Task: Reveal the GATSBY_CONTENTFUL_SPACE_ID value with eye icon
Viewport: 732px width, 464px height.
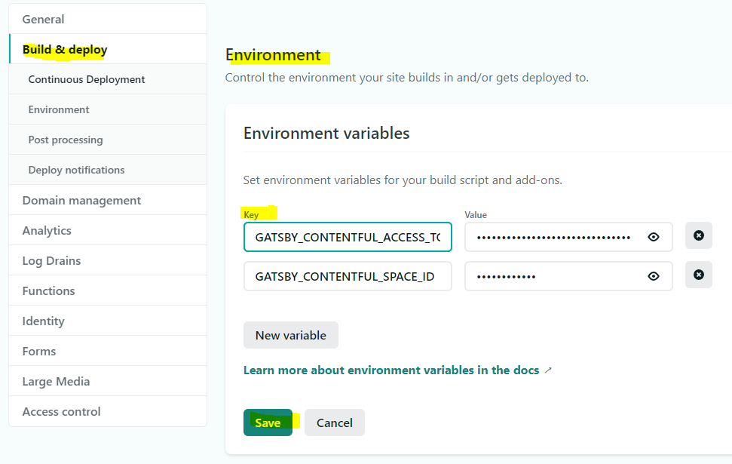Action: (654, 276)
